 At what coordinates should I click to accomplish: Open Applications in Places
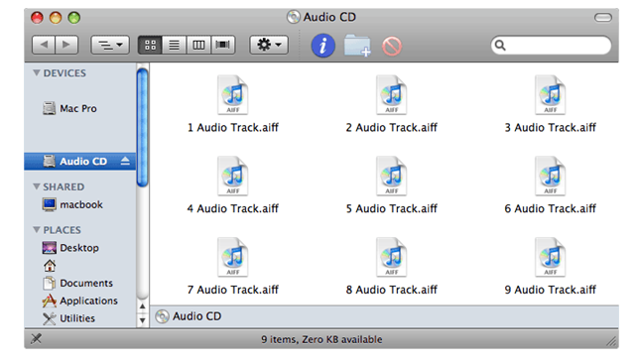(x=79, y=301)
